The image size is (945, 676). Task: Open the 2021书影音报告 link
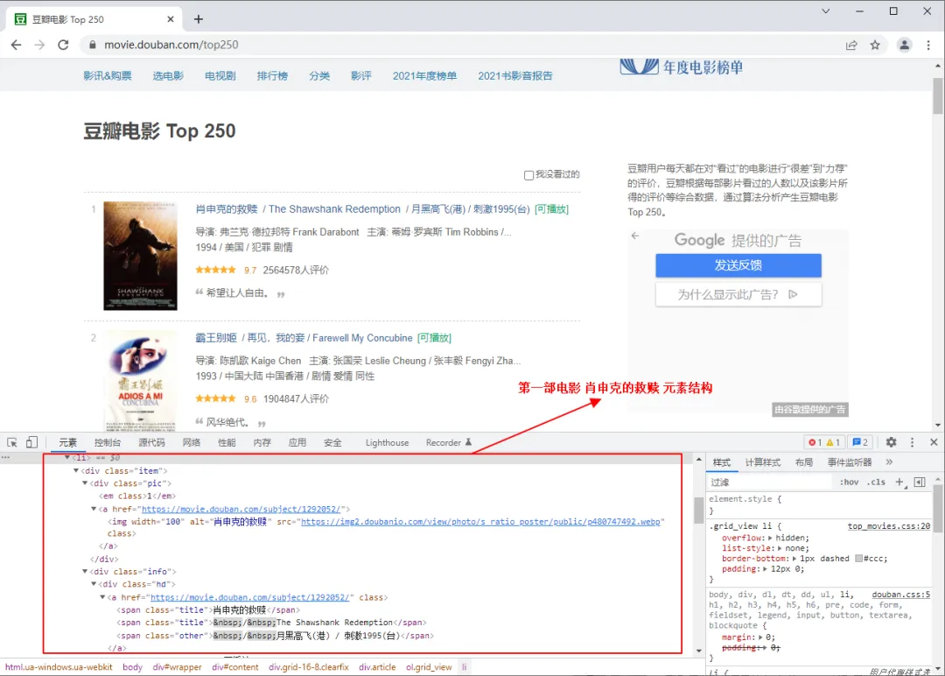[x=515, y=76]
